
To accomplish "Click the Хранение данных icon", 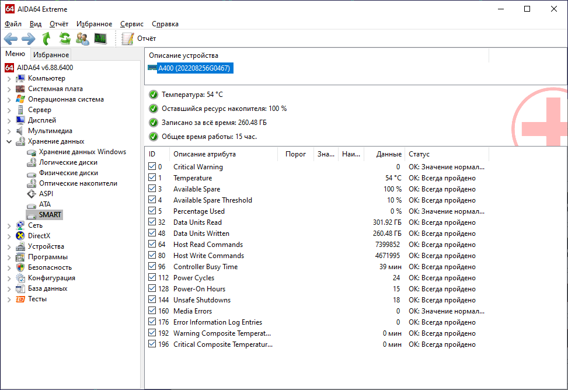I will pos(20,141).
